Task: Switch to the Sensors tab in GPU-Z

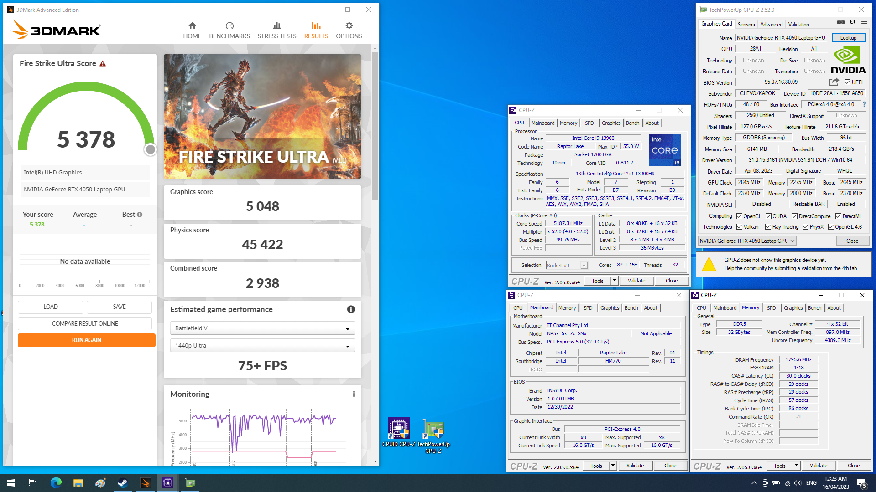Action: tap(746, 25)
